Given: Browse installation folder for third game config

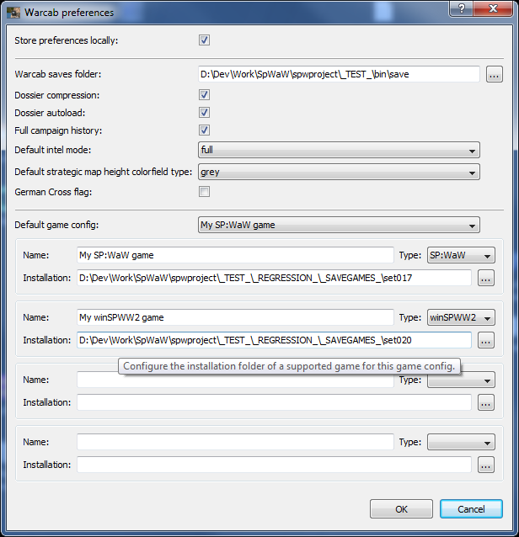Looking at the screenshot, I should click(x=486, y=402).
